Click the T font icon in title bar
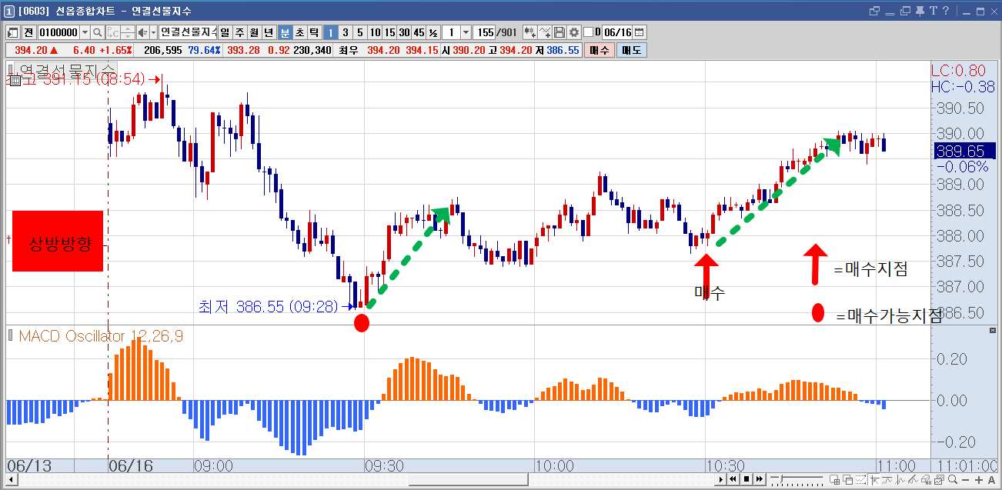The width and height of the screenshot is (1002, 490). 933,11
